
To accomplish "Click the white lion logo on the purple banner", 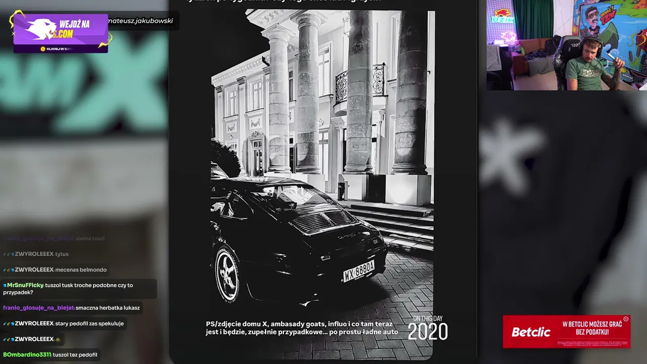I will pos(41,29).
